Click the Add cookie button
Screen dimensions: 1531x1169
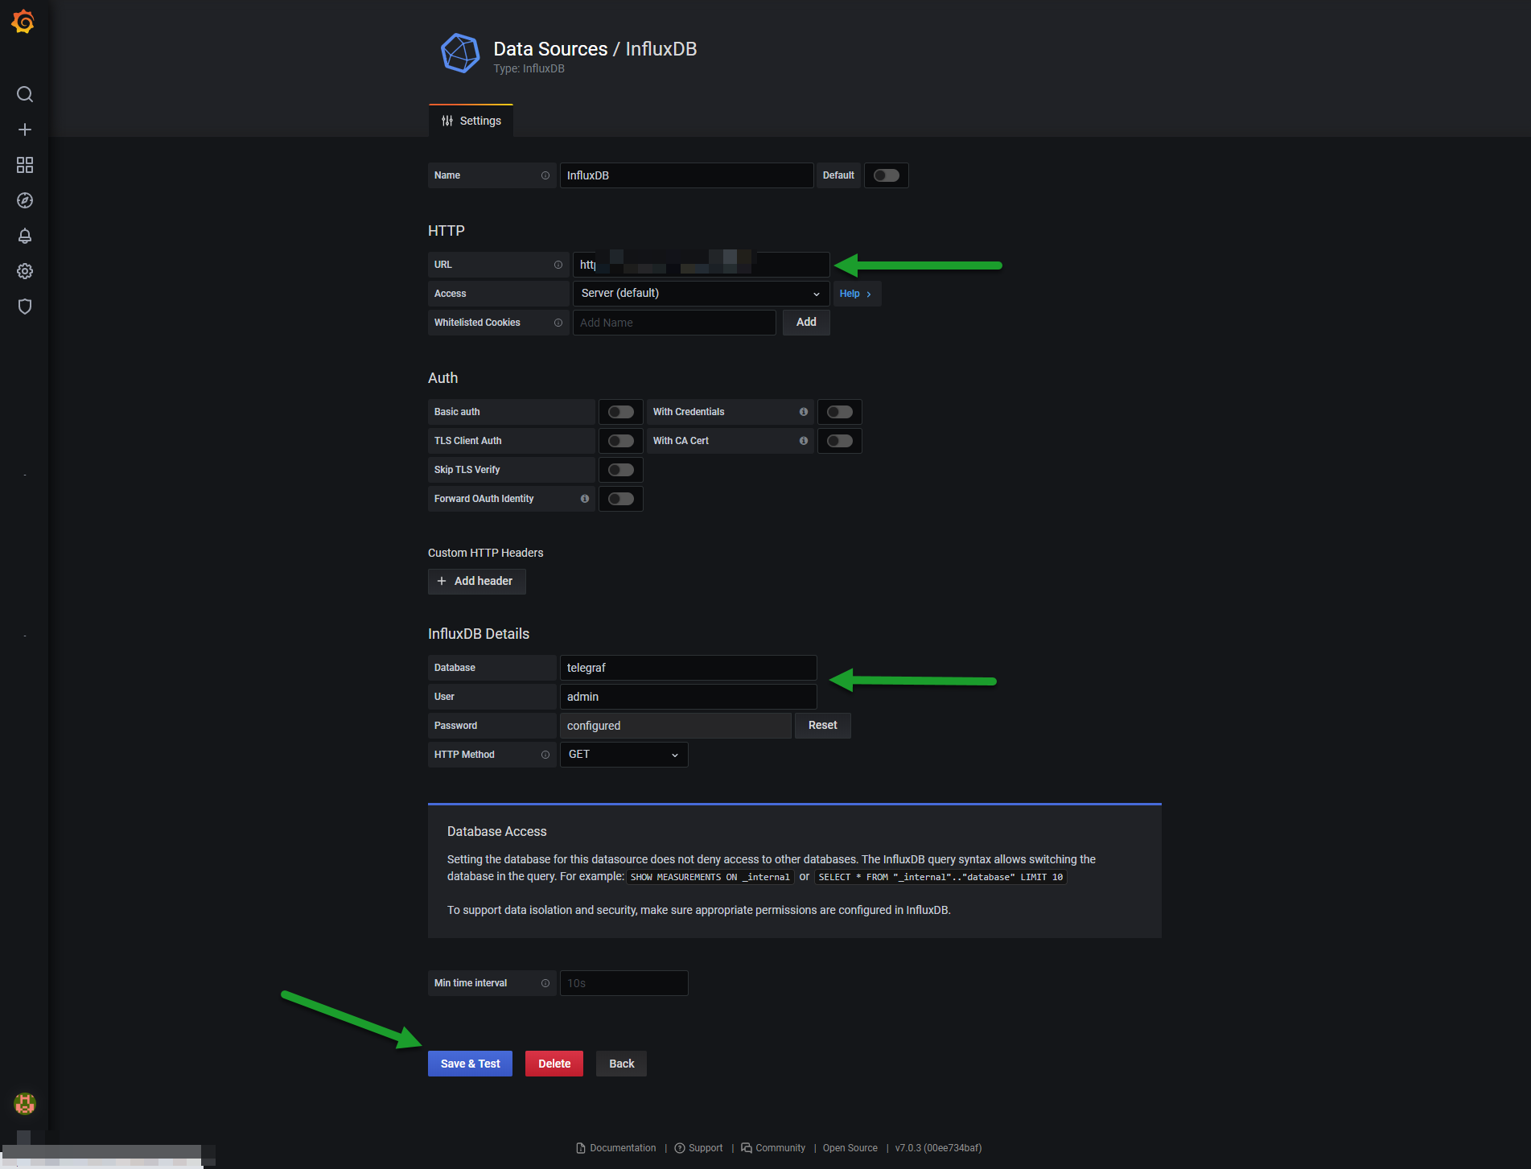click(806, 323)
